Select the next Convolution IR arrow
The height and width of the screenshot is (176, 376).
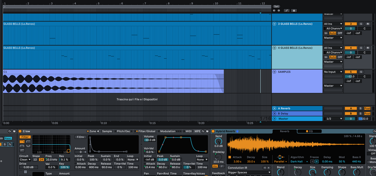click(269, 168)
